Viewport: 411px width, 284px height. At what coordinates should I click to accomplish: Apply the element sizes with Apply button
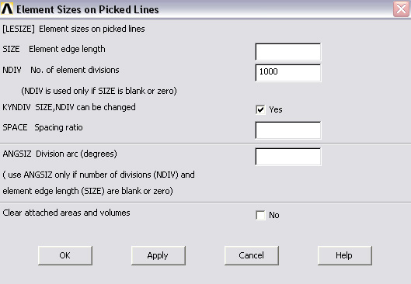point(158,255)
